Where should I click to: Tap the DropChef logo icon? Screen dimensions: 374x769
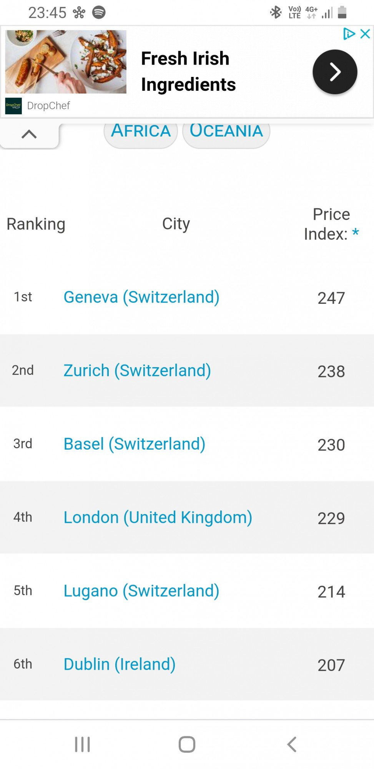coord(13,106)
